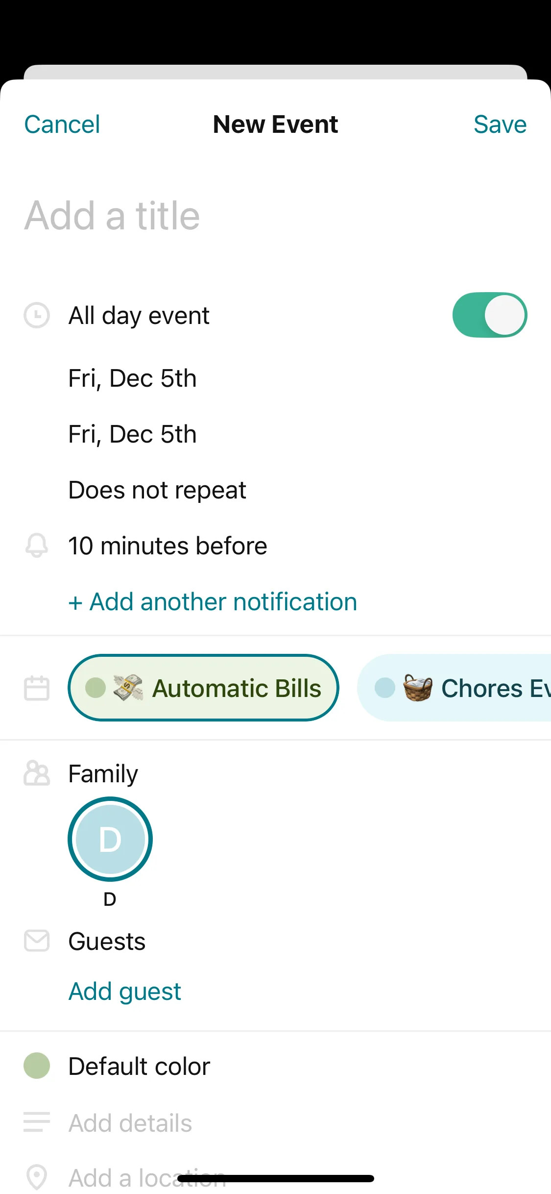Select the Automatic Bills calendar chip

(203, 688)
